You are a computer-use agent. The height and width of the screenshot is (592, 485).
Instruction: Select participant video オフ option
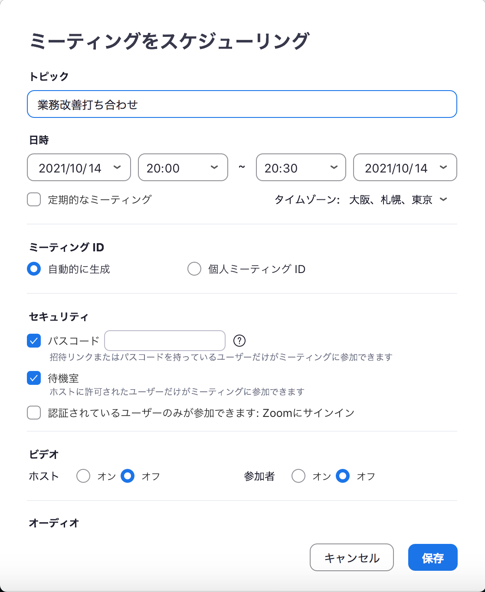point(343,476)
